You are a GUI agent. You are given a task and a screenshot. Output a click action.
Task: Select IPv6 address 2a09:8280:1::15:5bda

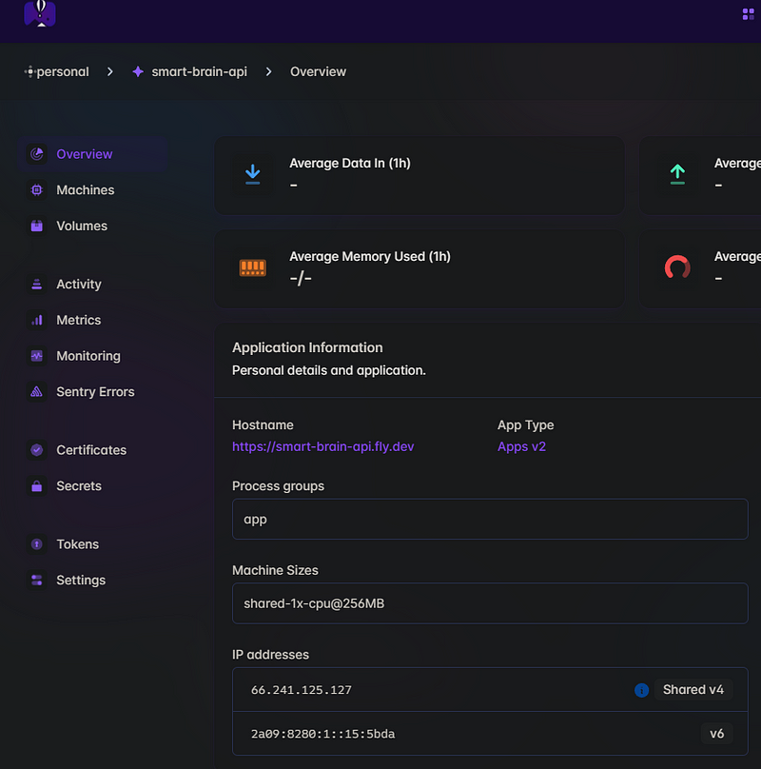pos(322,734)
